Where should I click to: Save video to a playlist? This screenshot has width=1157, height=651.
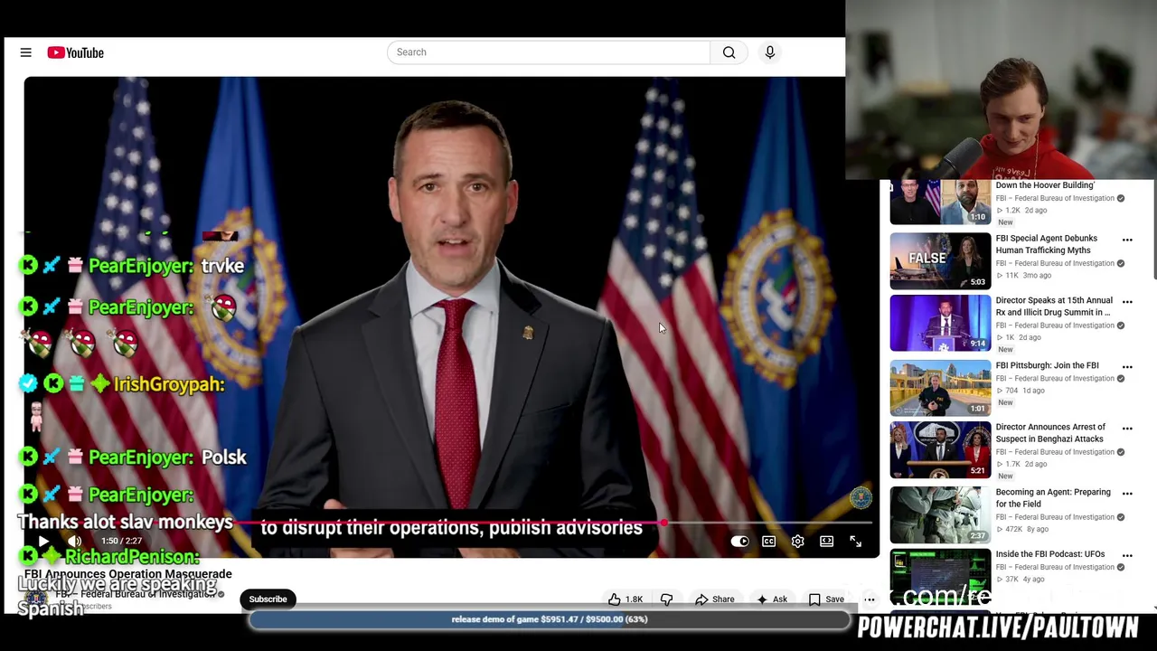tap(826, 599)
